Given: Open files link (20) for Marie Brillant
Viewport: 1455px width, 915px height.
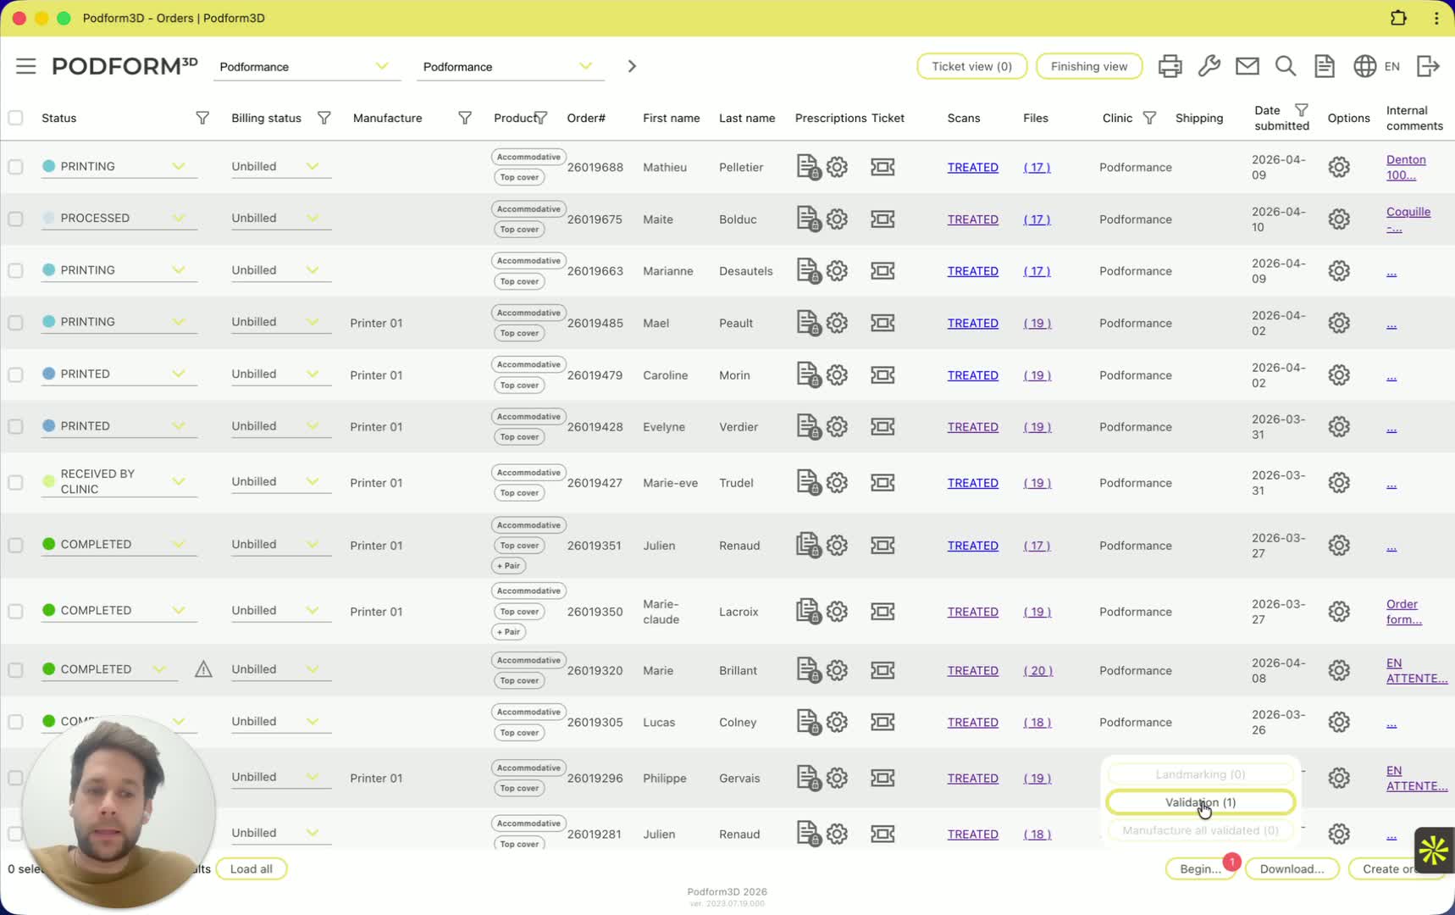Looking at the screenshot, I should point(1037,671).
